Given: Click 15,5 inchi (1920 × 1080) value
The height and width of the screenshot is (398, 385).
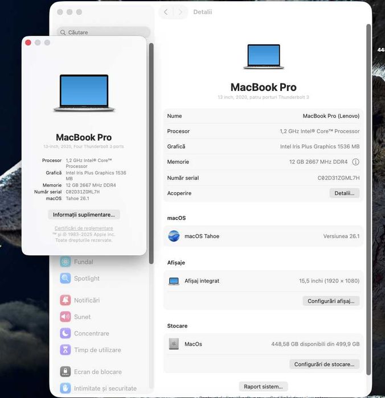Looking at the screenshot, I should [x=329, y=281].
